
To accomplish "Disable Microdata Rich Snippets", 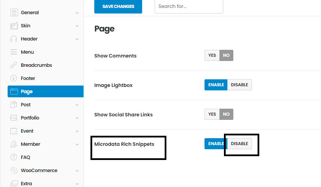I will [x=240, y=144].
